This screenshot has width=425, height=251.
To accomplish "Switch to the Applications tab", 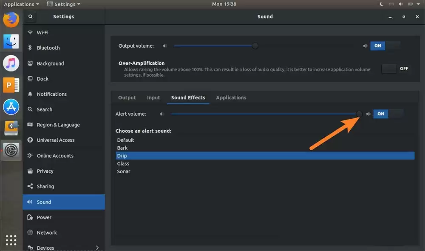I will coord(231,97).
